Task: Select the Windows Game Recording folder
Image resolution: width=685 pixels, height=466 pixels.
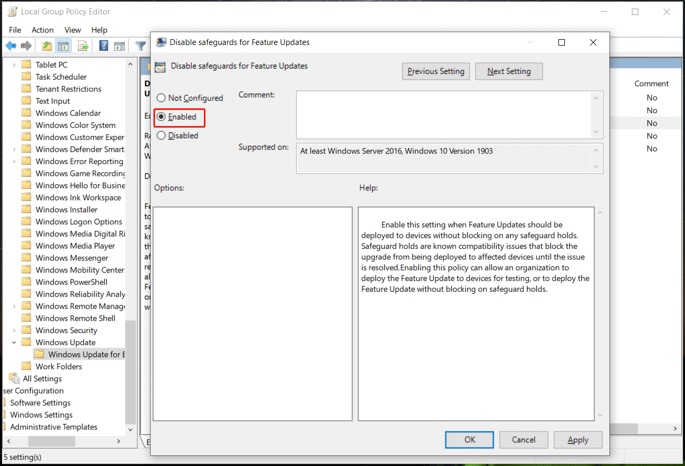Action: click(x=80, y=174)
